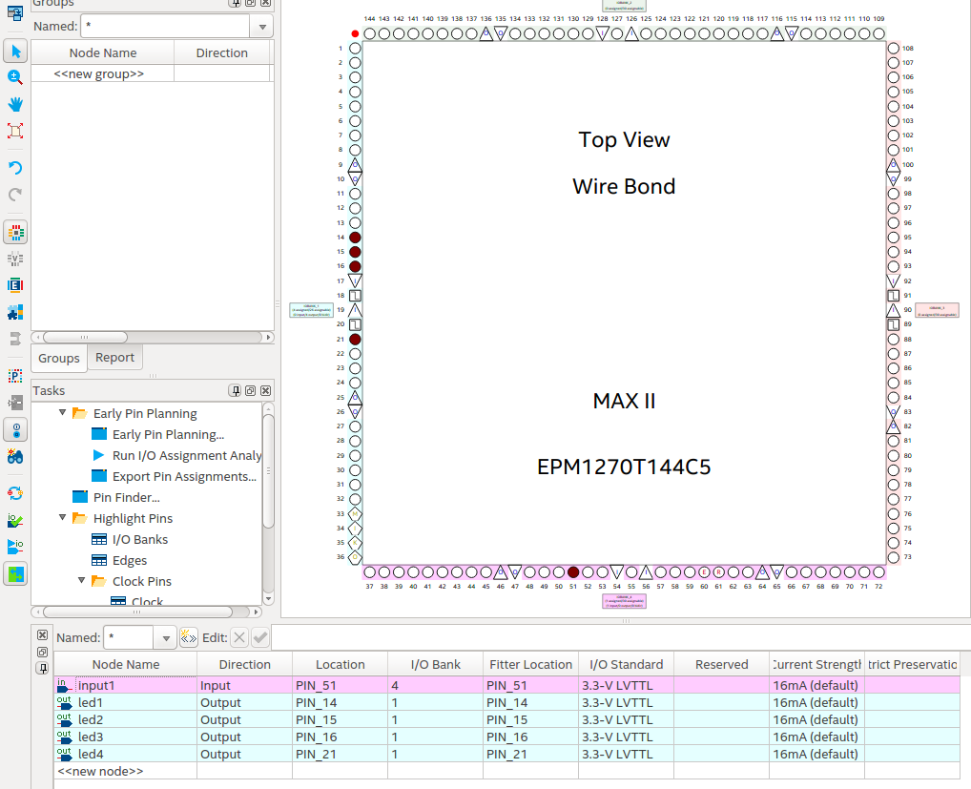This screenshot has width=971, height=789.
Task: Undo the last pin assignment
Action: pos(15,168)
